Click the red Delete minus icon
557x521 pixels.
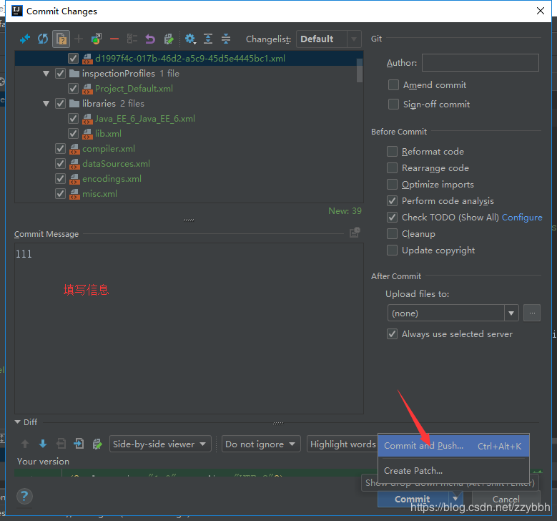click(114, 39)
